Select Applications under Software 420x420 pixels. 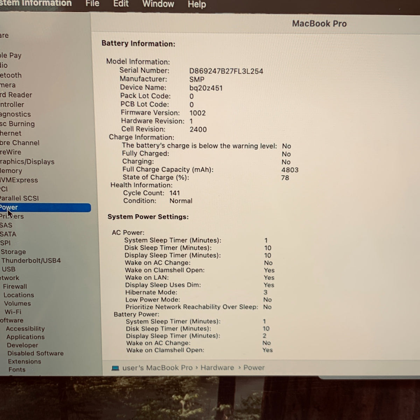point(26,337)
